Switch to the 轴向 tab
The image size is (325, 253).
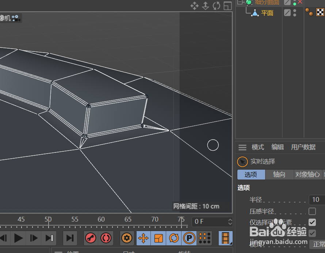tap(279, 174)
